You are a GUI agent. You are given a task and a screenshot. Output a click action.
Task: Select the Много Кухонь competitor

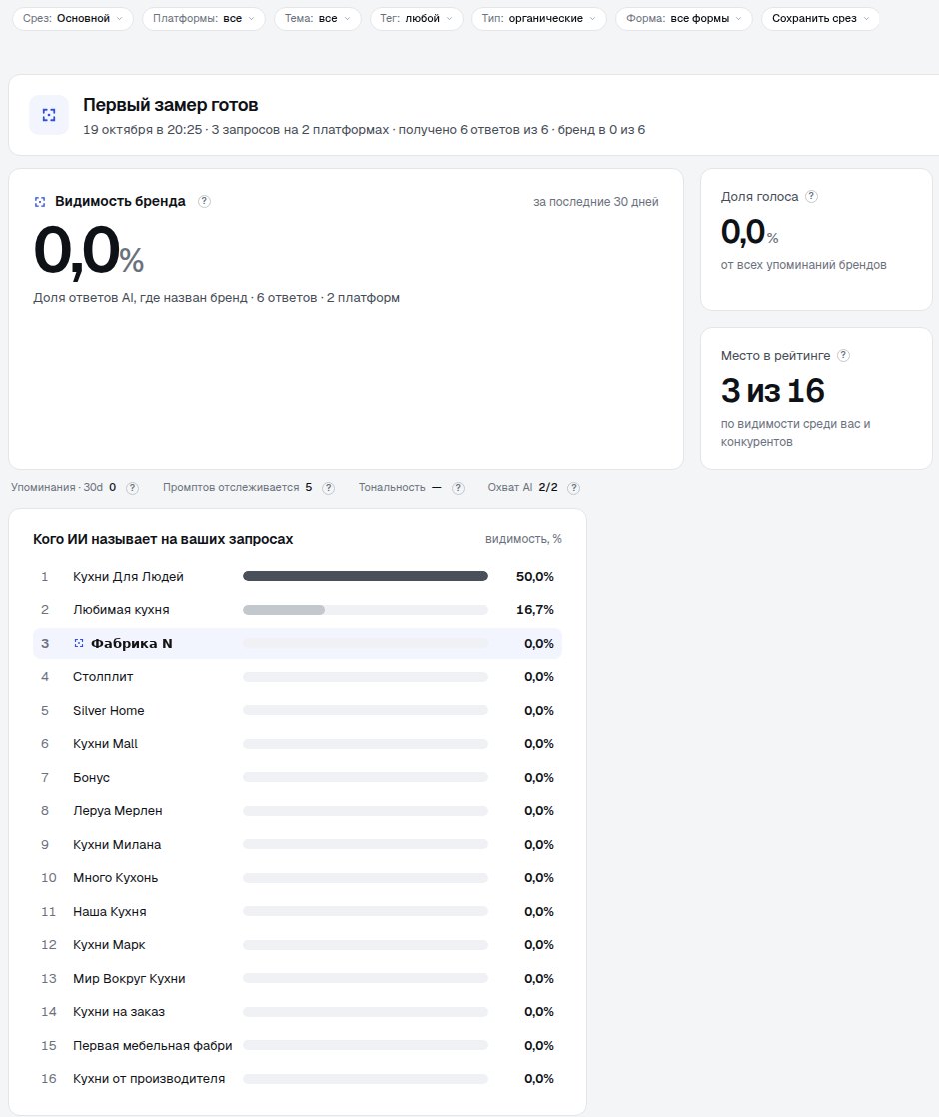pos(297,878)
